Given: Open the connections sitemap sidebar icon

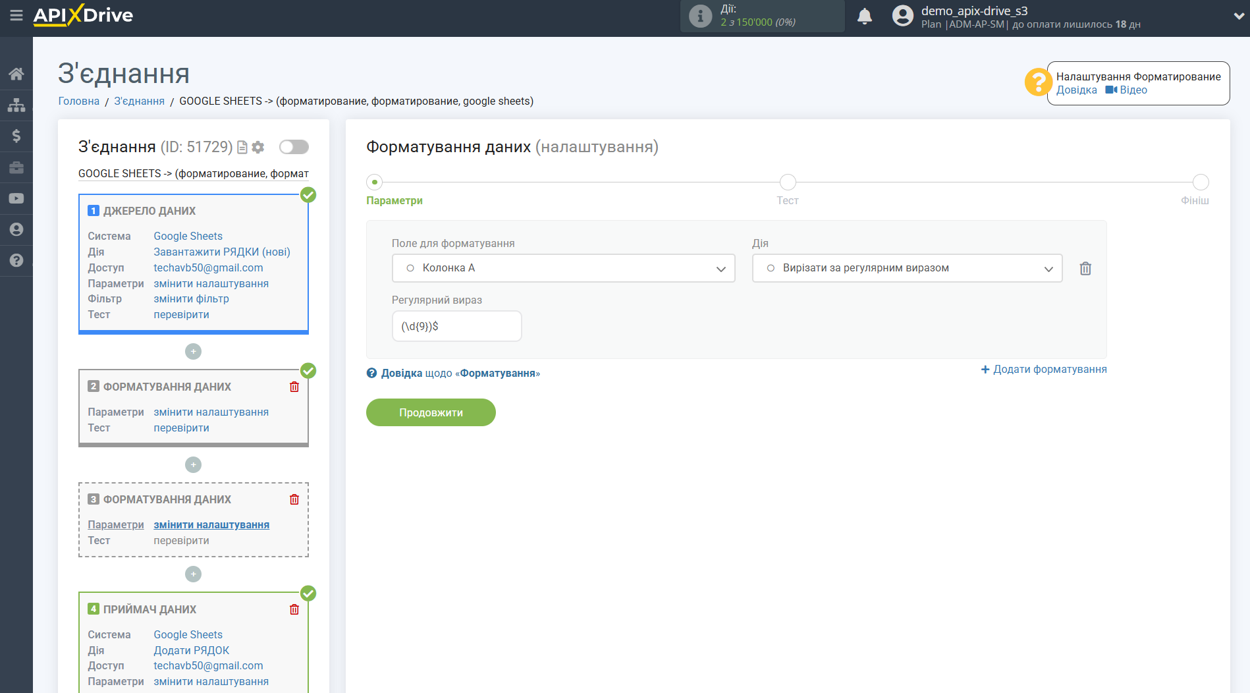Looking at the screenshot, I should [16, 105].
